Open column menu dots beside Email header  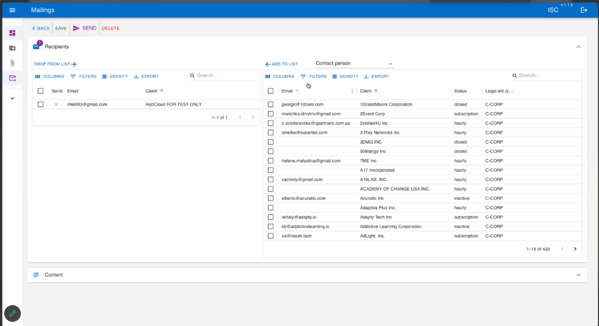pyautogui.click(x=352, y=91)
